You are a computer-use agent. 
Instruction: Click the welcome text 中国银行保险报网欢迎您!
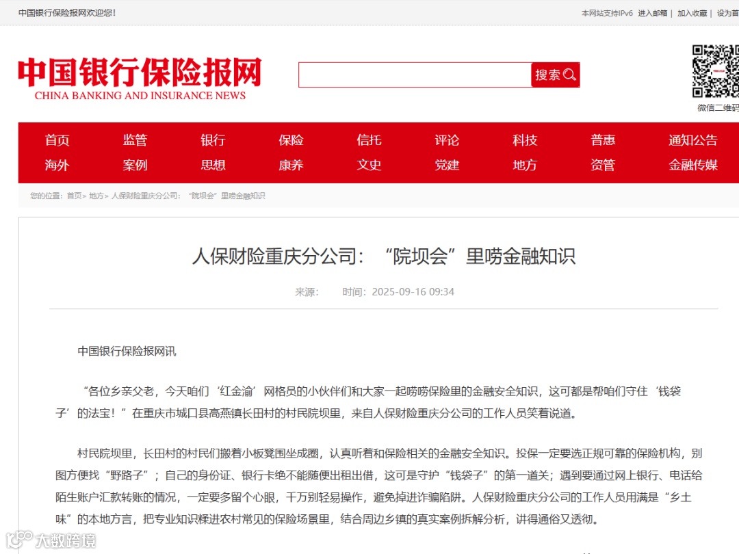(67, 13)
